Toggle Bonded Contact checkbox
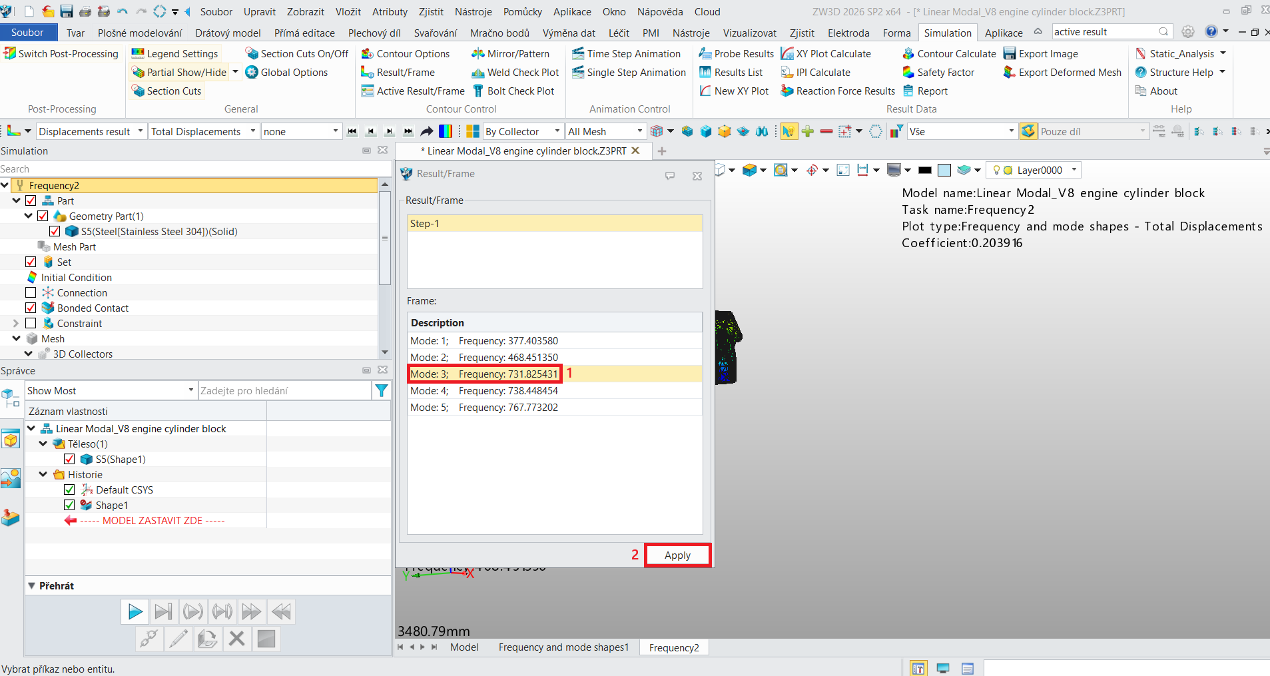1270x676 pixels. [31, 308]
